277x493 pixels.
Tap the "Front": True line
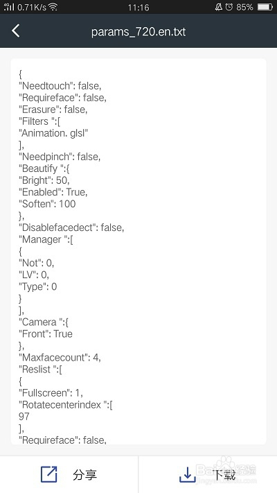tap(46, 334)
